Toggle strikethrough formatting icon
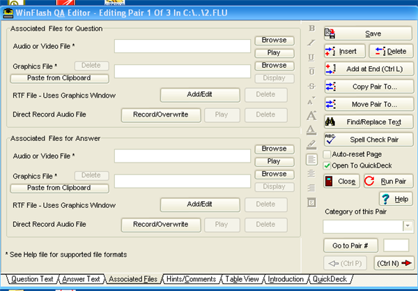 click(311, 87)
